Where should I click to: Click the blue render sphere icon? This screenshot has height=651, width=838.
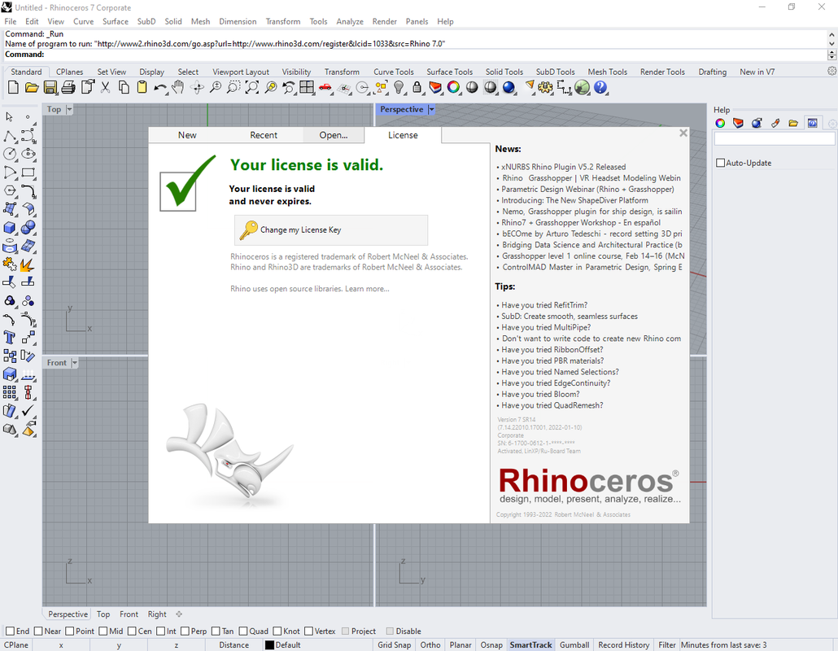tap(508, 87)
